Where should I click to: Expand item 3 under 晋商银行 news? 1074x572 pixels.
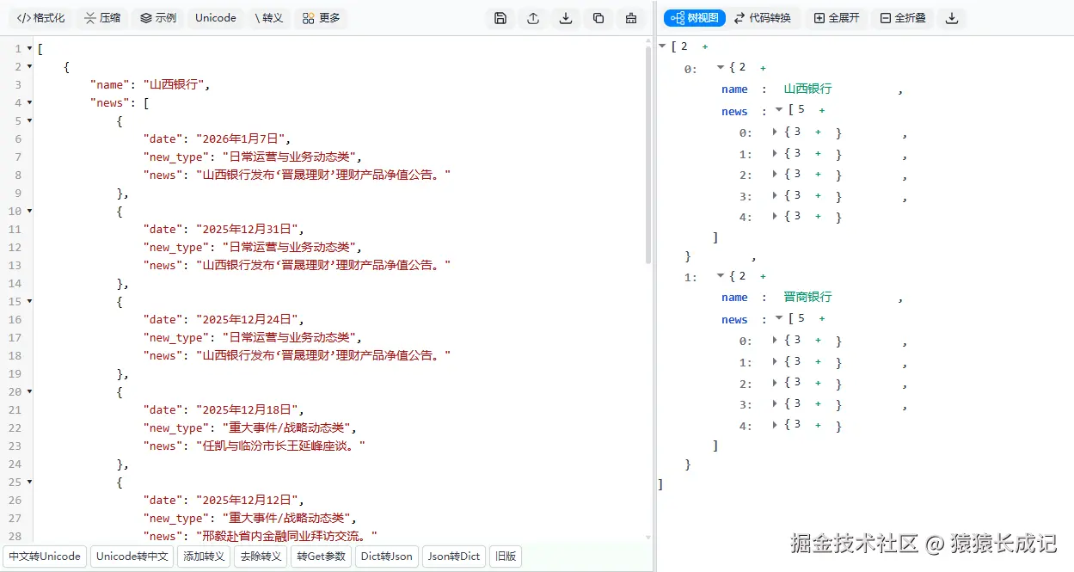(775, 404)
